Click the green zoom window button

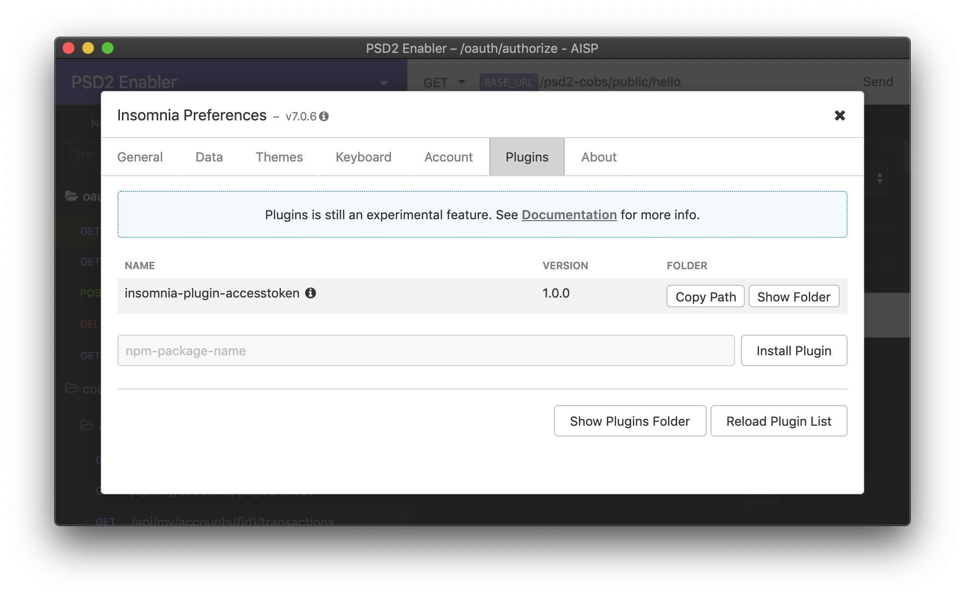point(108,48)
